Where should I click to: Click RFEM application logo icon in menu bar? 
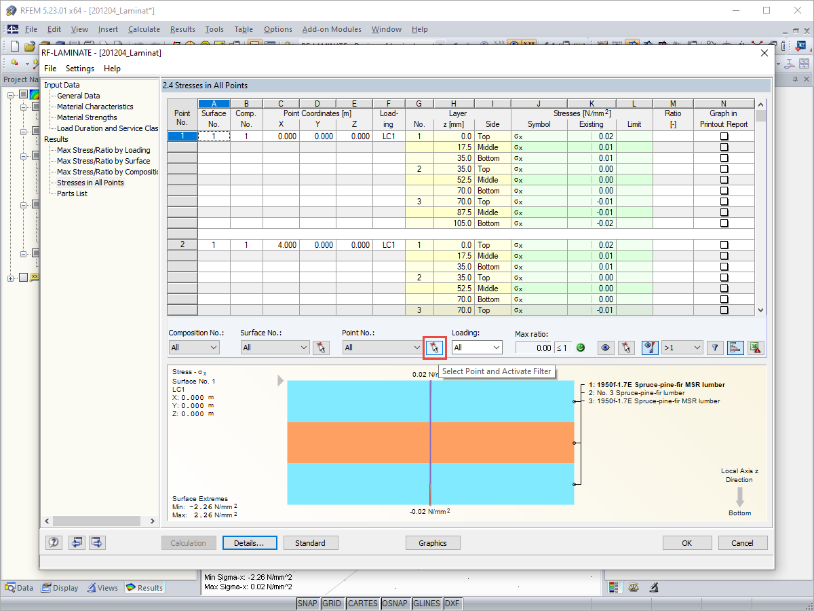(12, 29)
